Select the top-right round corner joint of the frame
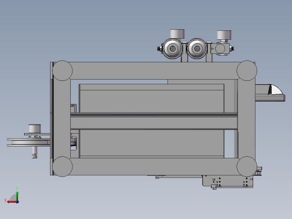This screenshot has height=219, width=292. [x=247, y=70]
